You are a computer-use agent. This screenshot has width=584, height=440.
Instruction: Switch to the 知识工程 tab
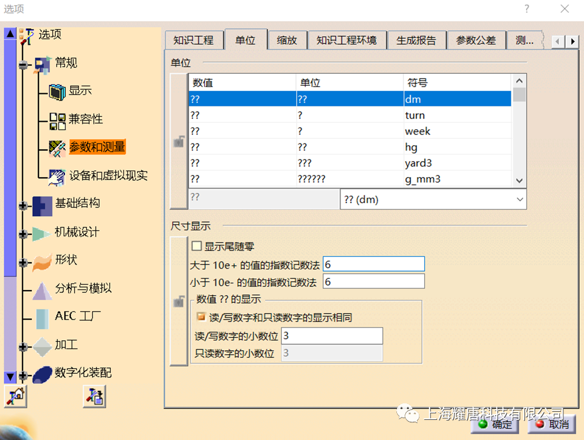tap(195, 40)
